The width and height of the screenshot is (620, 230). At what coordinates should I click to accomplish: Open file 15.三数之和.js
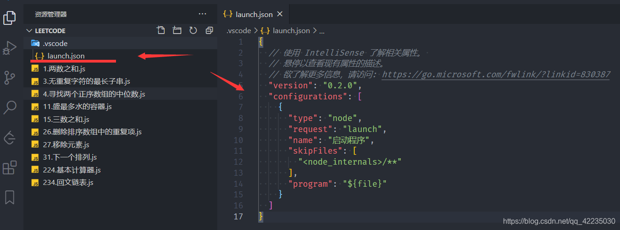pyautogui.click(x=121, y=119)
